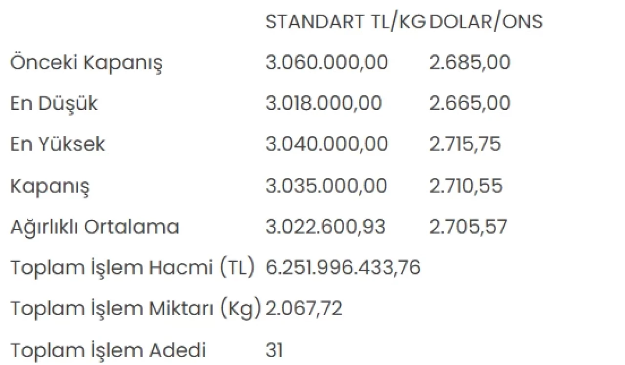Select the Toplam İşlem Hacmi (TL) label
Screen dimensions: 625x365
click(x=132, y=268)
